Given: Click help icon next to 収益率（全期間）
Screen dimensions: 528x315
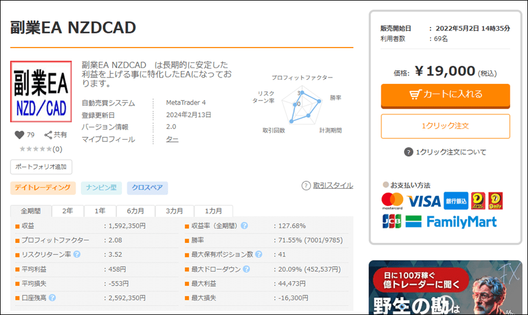Looking at the screenshot, I should [244, 226].
